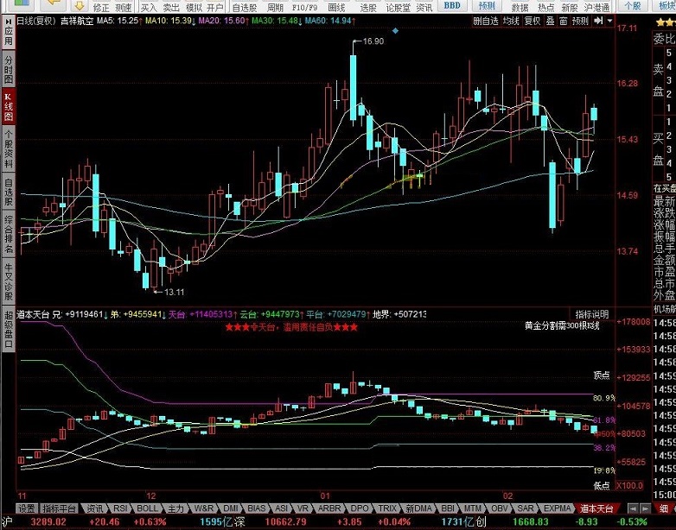Switch to the 资讯 indicator tab
This screenshot has height=530, width=676.
click(x=94, y=508)
